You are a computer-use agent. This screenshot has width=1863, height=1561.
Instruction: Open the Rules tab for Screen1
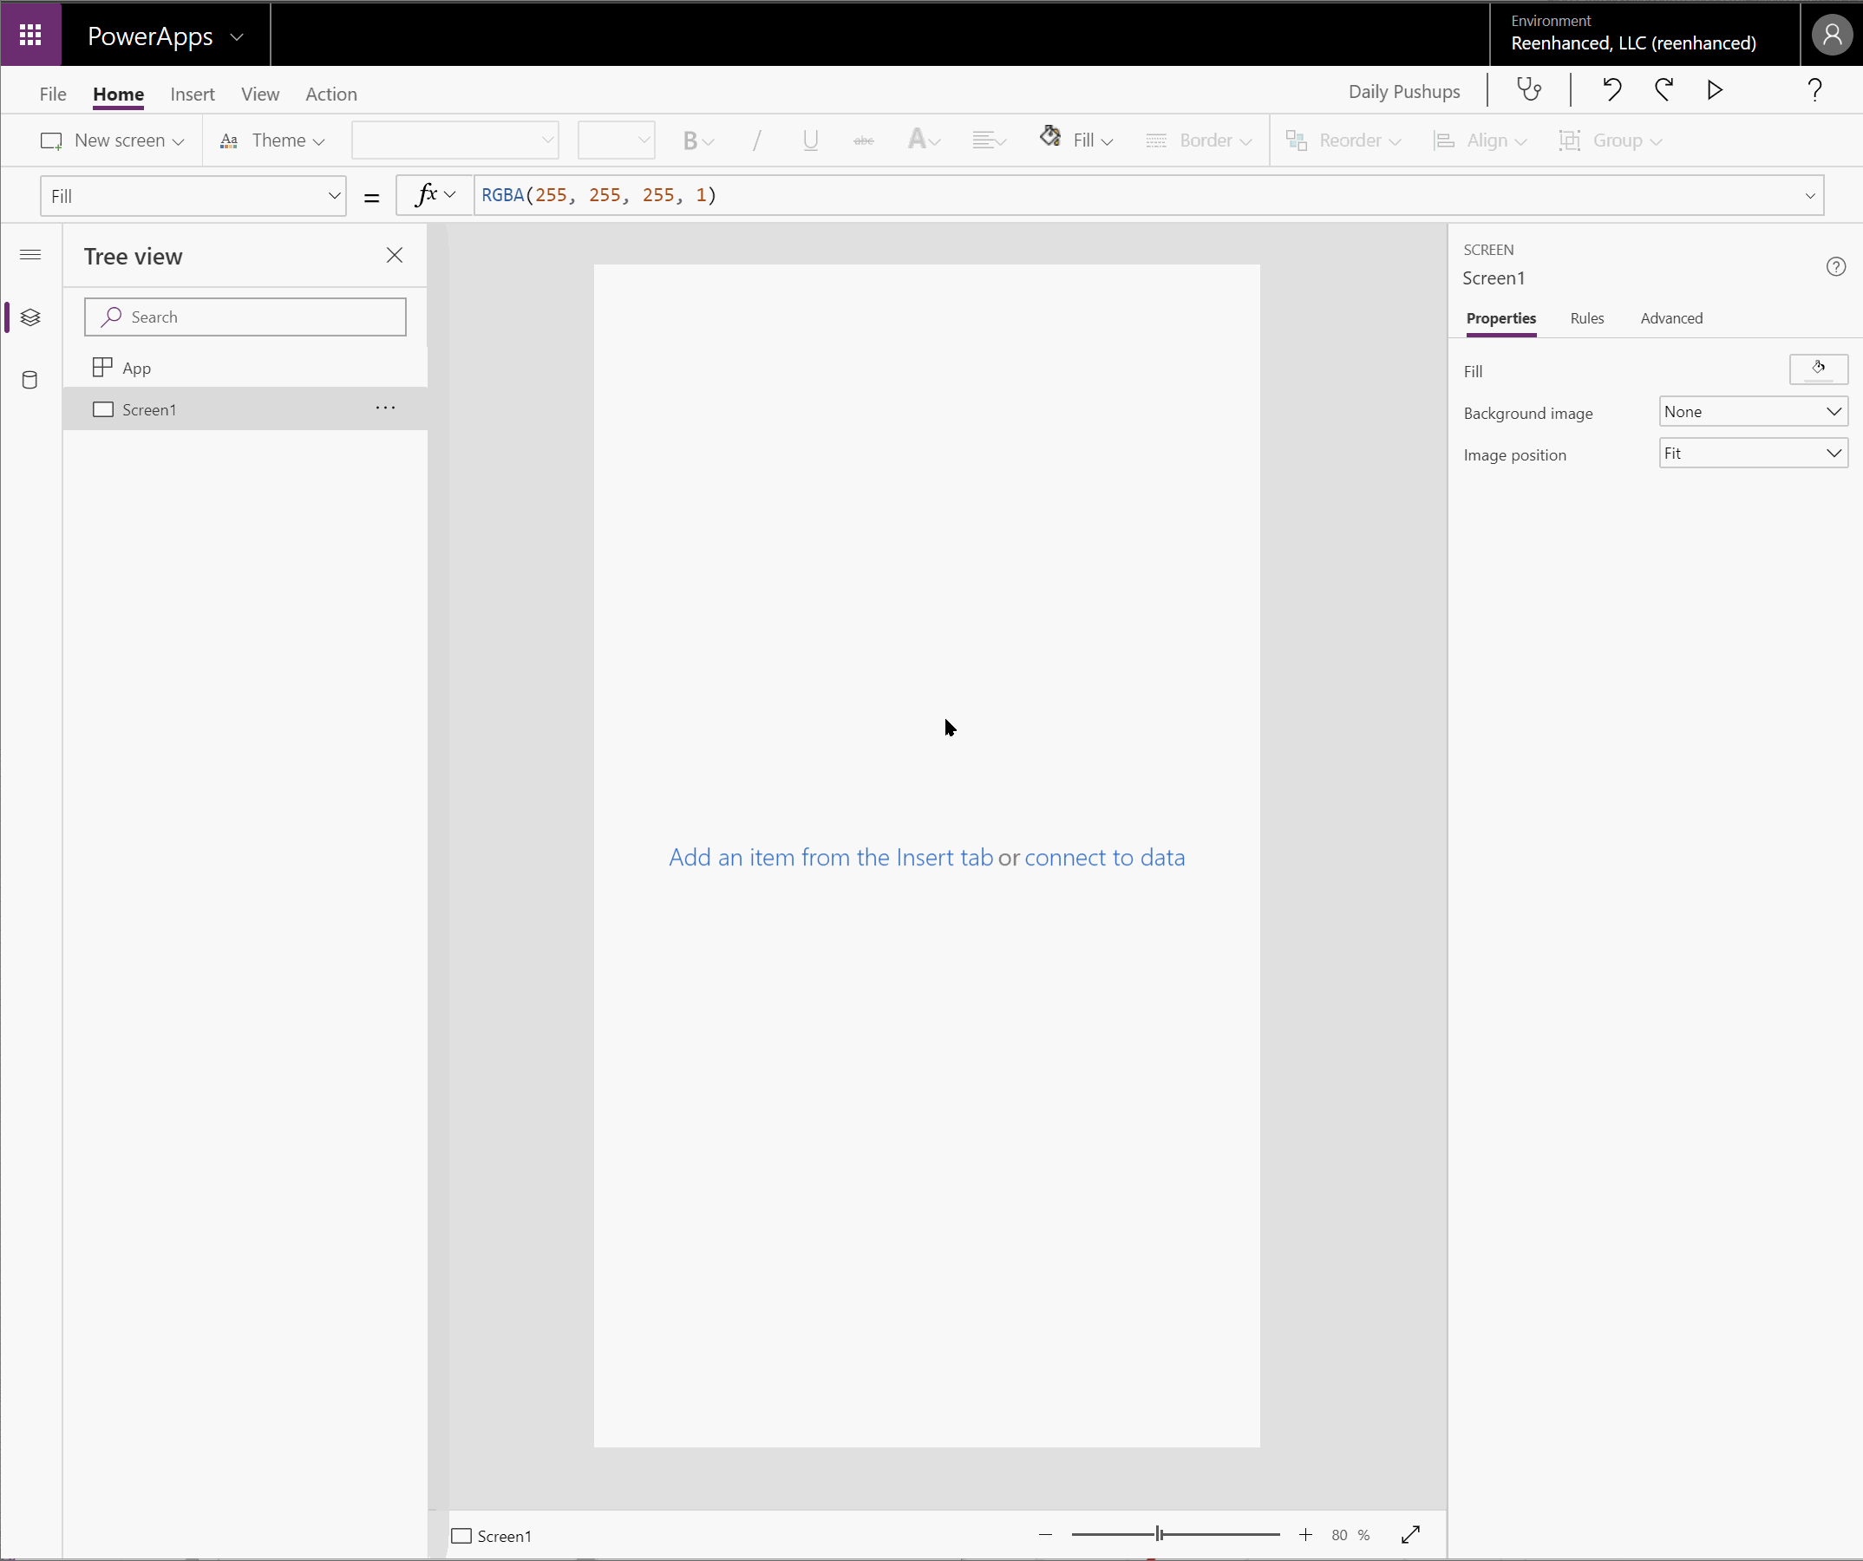tap(1586, 317)
